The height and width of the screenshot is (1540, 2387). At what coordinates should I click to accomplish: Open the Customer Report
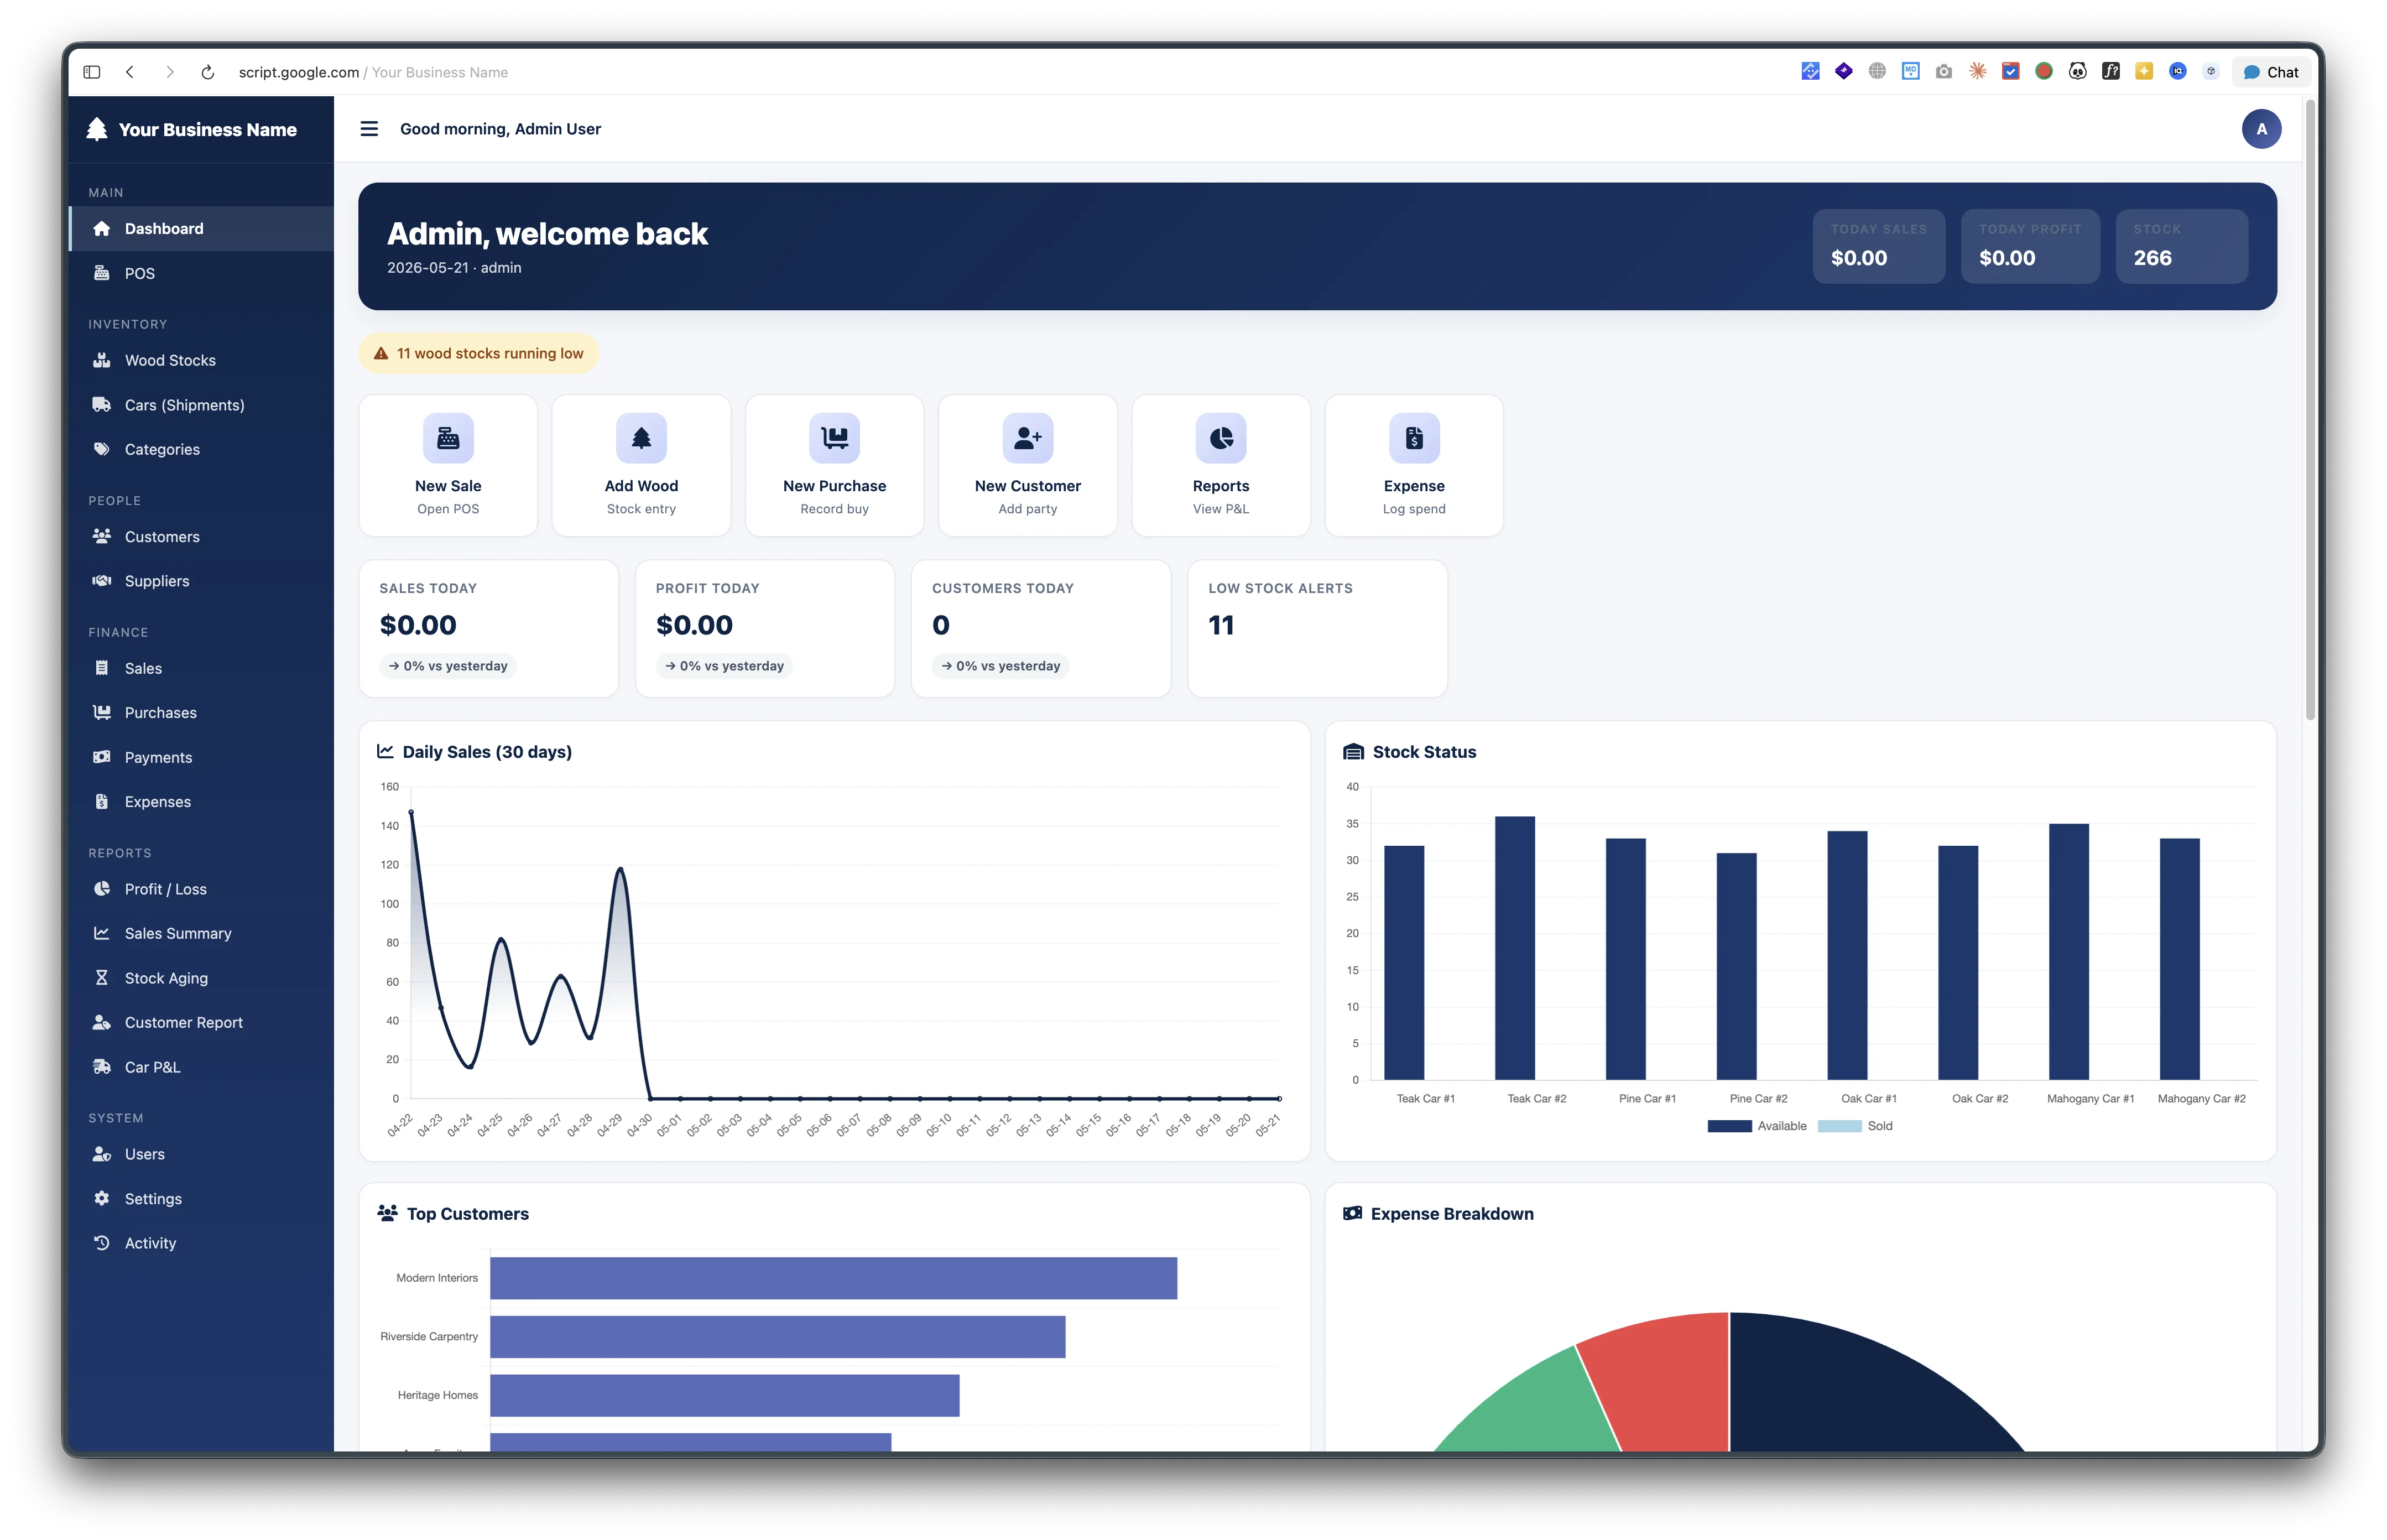(x=201, y=1022)
